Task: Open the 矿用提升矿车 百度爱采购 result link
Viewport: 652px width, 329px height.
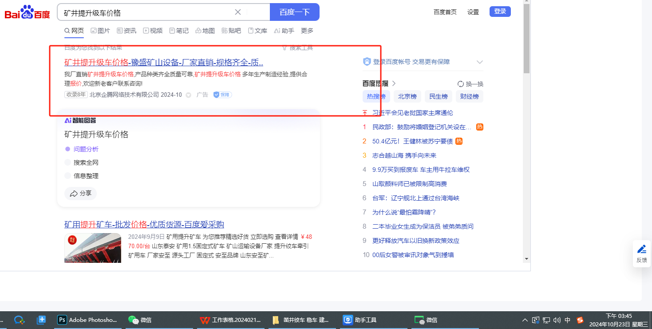Action: (144, 224)
